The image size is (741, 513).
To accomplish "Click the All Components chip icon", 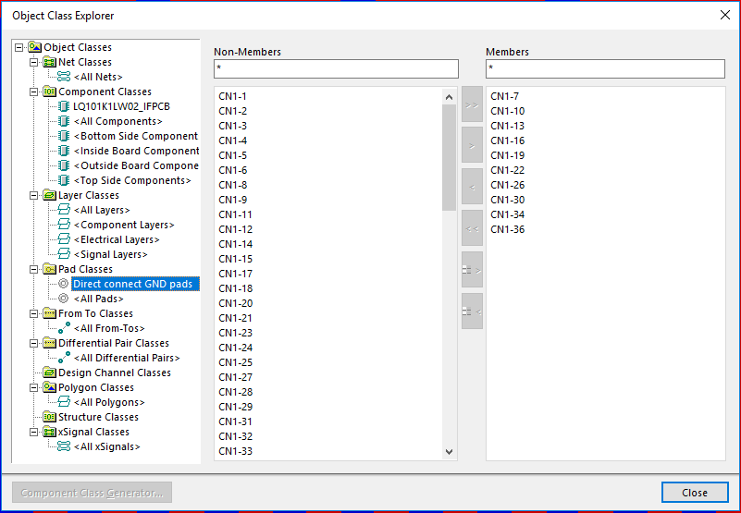I will (x=64, y=121).
